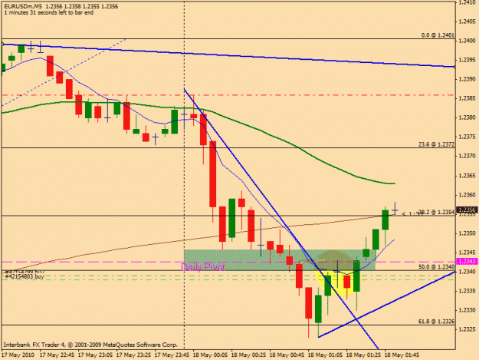Click the '18 May 00:05' time label

point(210,355)
